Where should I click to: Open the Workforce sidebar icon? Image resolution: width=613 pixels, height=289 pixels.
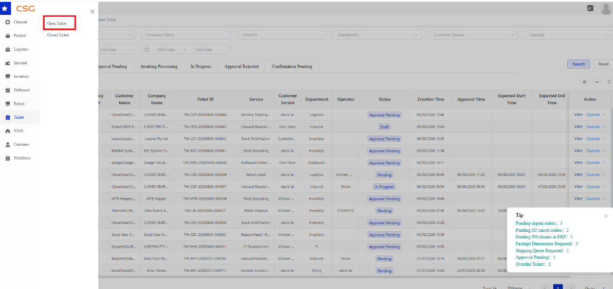(8, 158)
